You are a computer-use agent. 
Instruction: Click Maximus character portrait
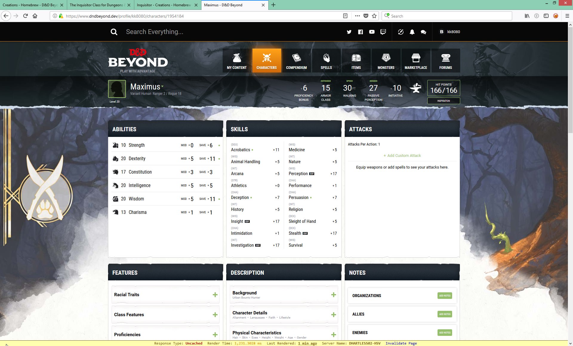coord(117,89)
